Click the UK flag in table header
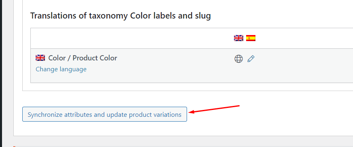The width and height of the screenshot is (353, 147). pyautogui.click(x=238, y=38)
